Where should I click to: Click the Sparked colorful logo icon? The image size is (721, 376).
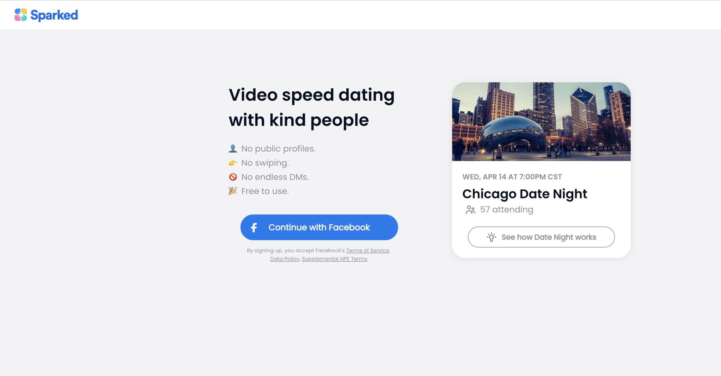pos(21,15)
